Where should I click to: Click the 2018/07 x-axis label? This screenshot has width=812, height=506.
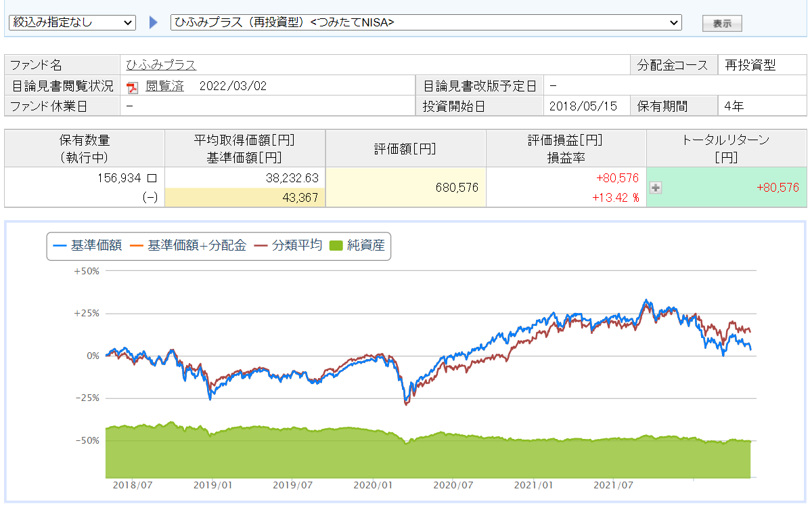tap(133, 486)
